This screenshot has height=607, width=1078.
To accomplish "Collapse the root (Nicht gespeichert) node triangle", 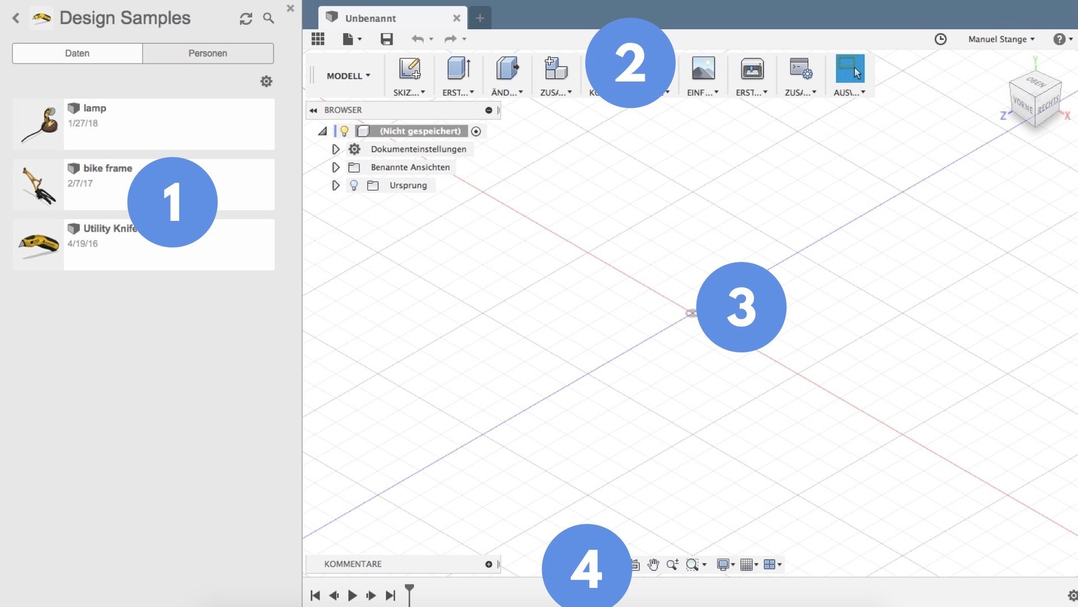I will [x=322, y=131].
